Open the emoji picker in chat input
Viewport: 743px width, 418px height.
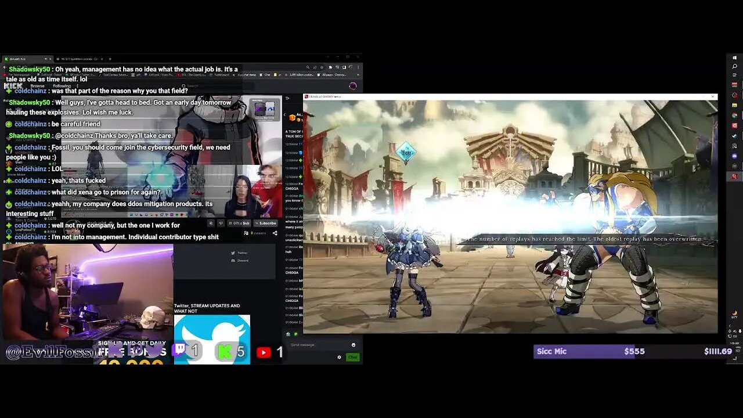pos(353,345)
